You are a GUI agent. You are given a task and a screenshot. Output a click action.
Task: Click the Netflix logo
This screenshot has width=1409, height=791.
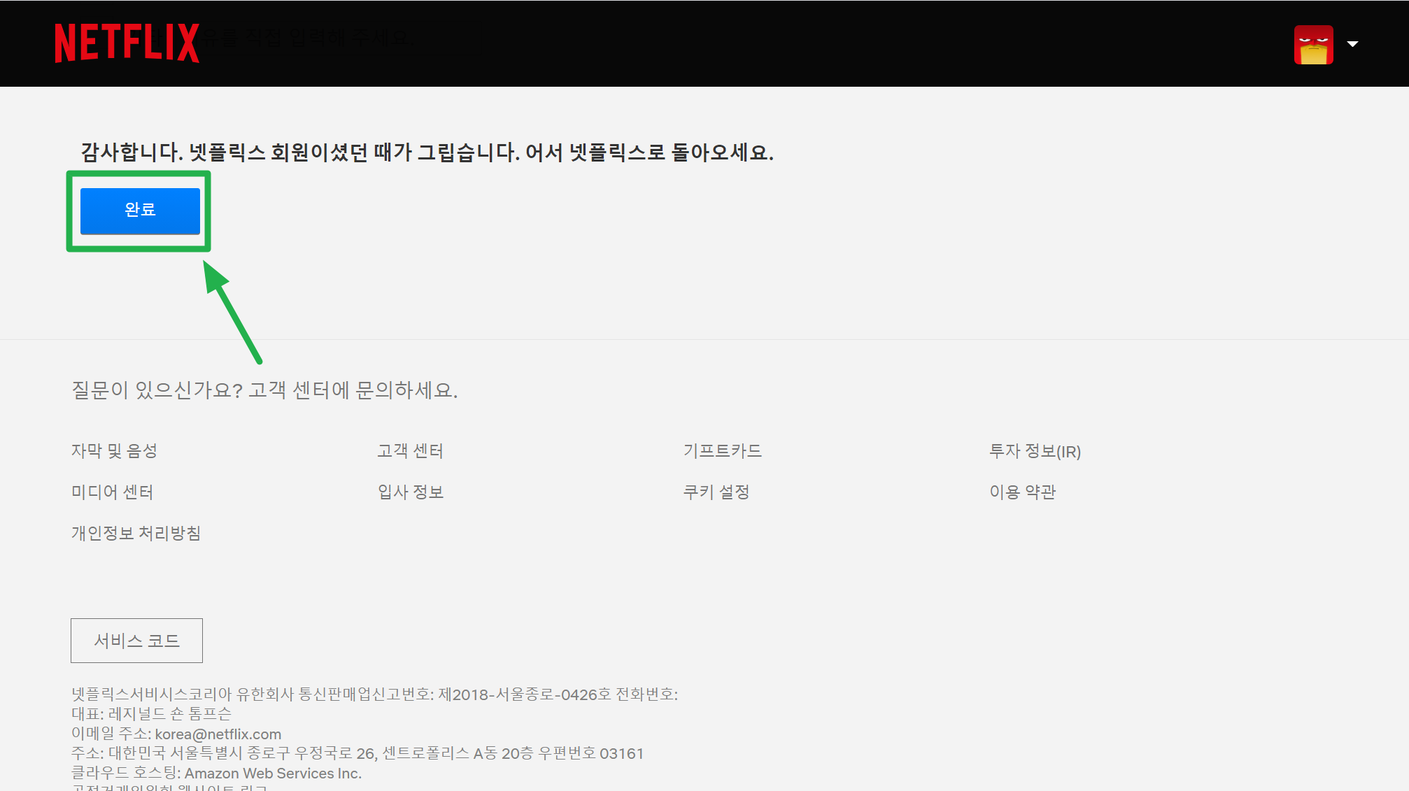127,43
